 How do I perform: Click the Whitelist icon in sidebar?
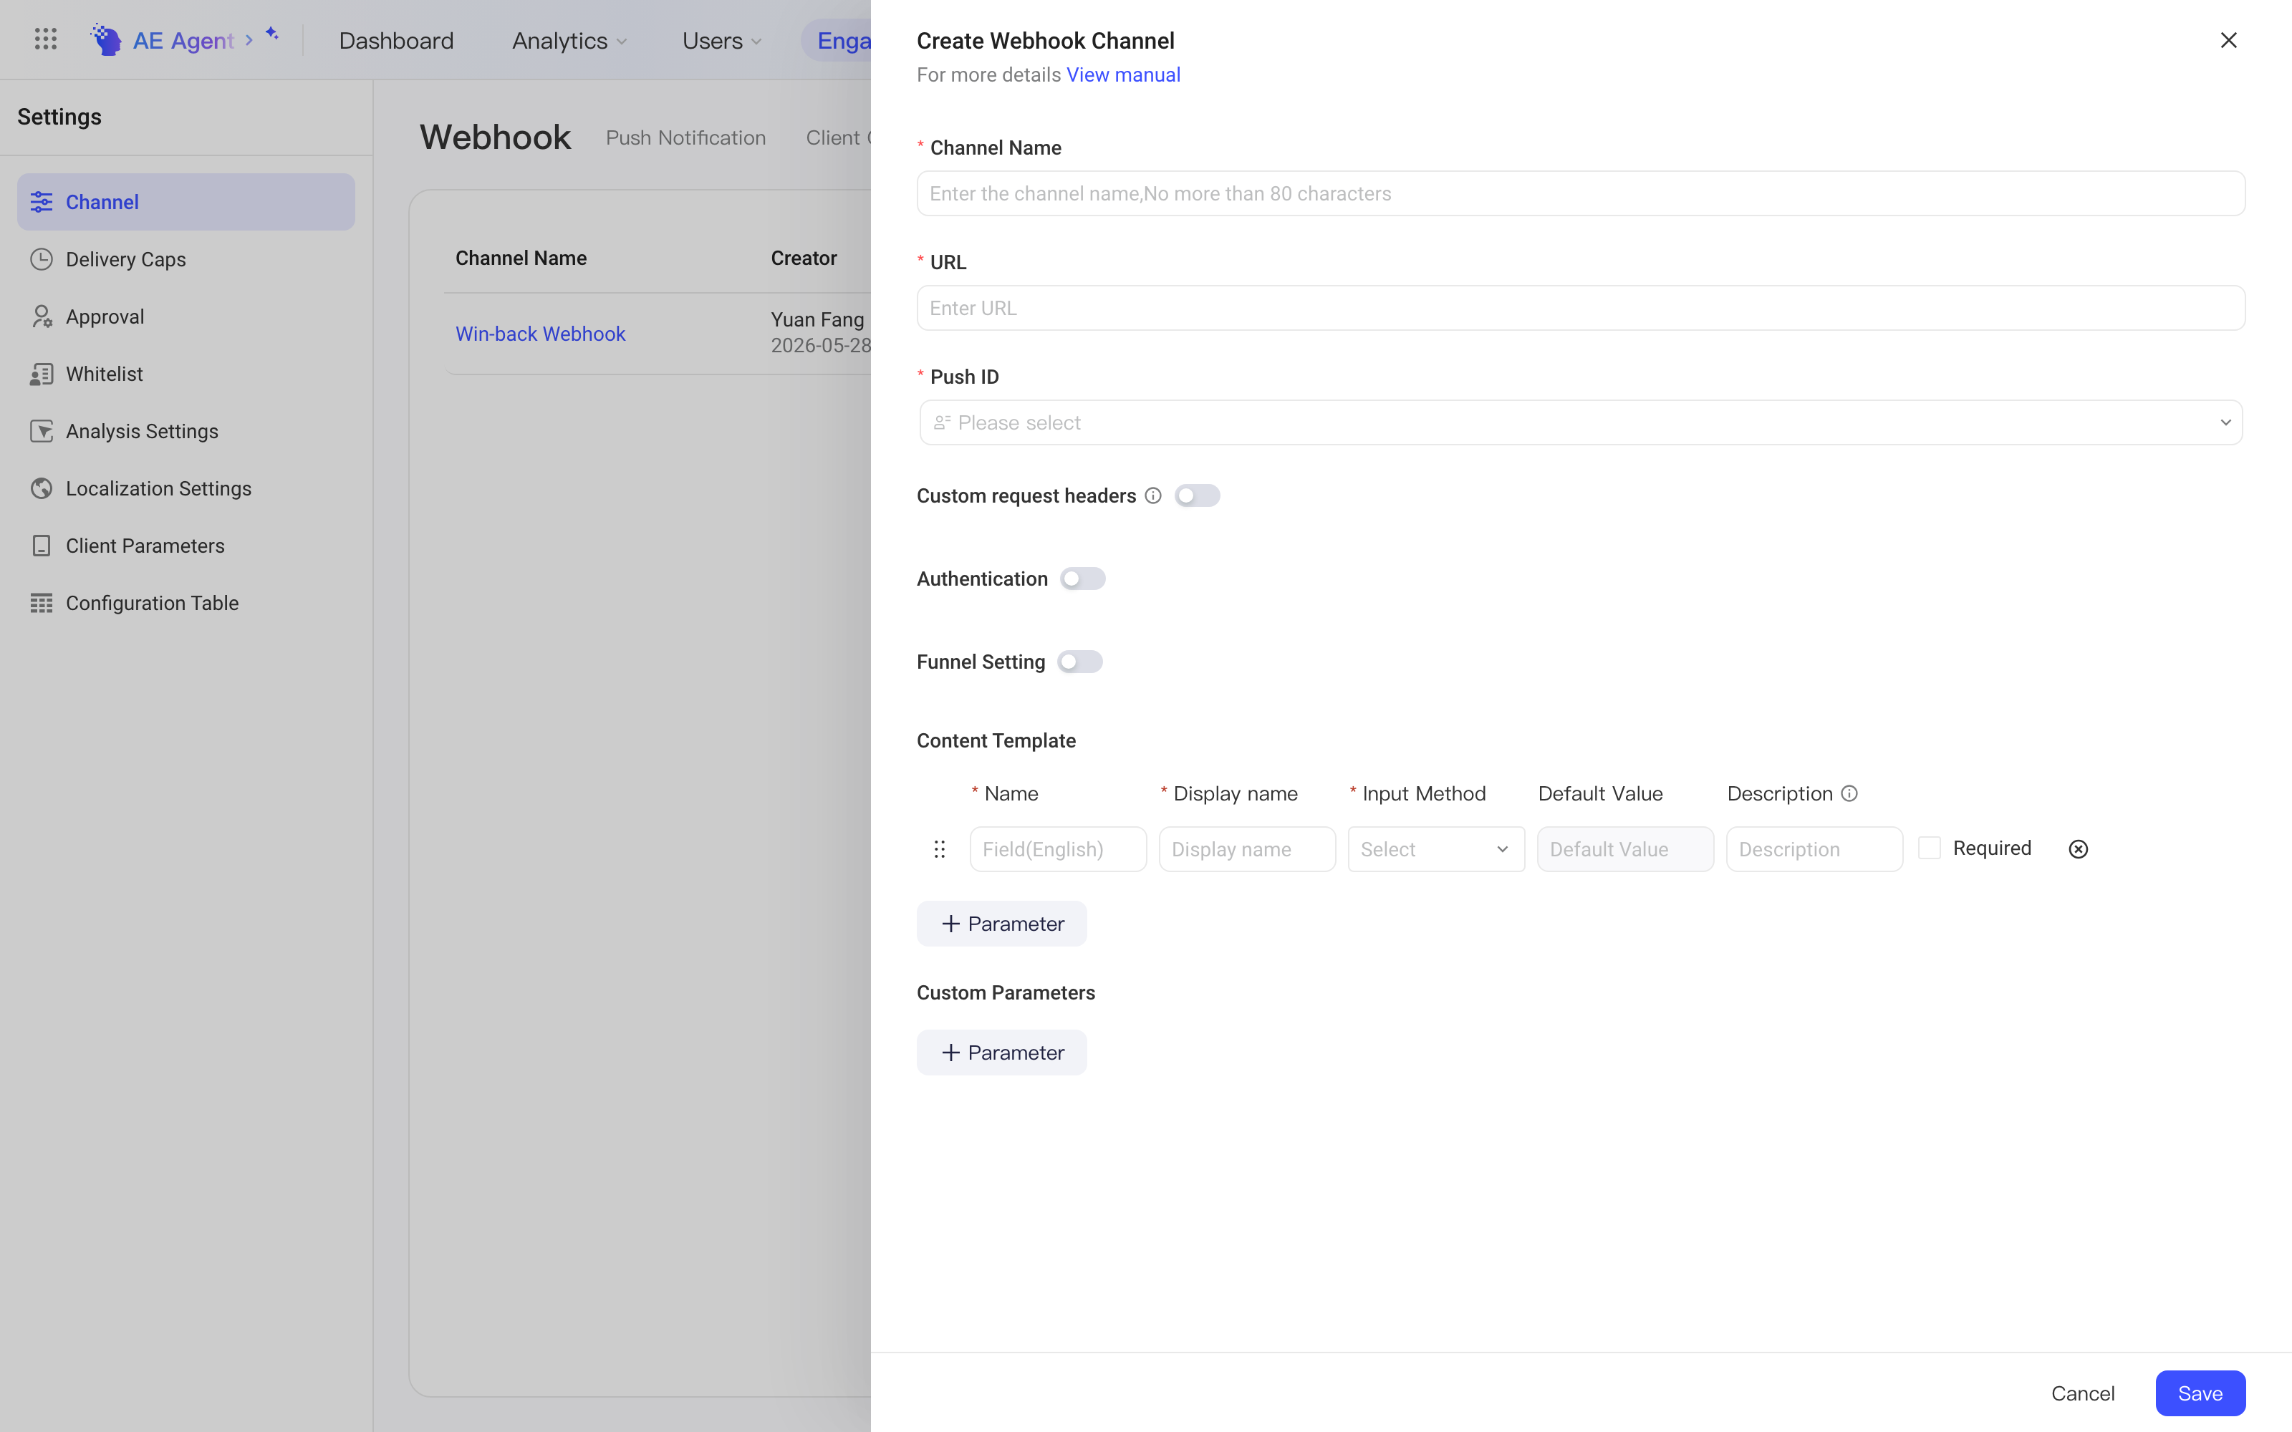pos(42,374)
